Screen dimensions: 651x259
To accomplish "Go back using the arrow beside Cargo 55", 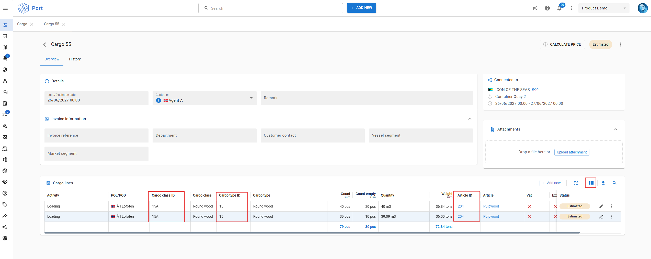I will (x=45, y=45).
